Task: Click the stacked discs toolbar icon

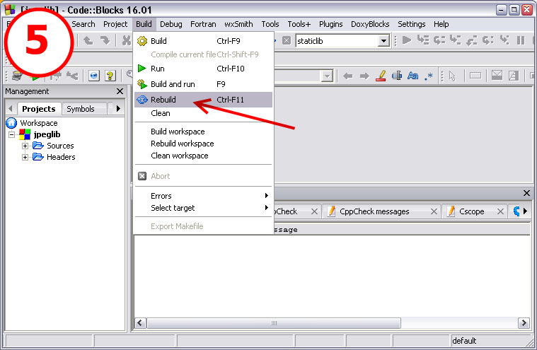Action: pyautogui.click(x=17, y=75)
